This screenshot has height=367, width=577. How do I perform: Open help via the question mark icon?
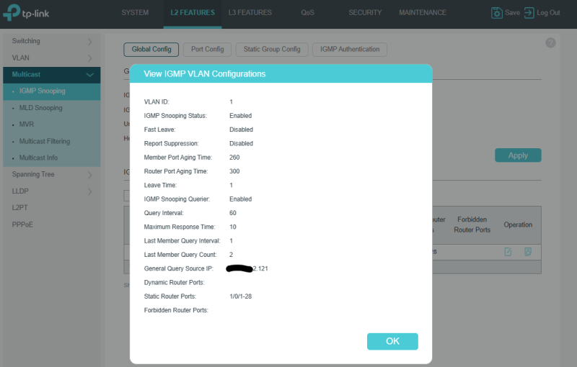[x=551, y=43]
